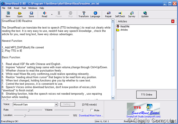Click the SmartRead Editor TTS banner image
The image size is (178, 124).
tap(143, 109)
